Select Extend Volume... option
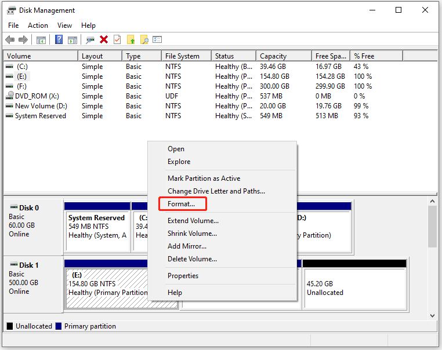The image size is (442, 350). click(x=222, y=220)
